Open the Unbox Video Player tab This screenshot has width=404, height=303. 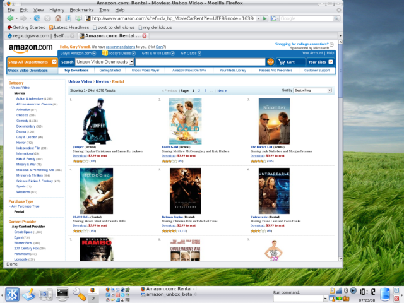tap(146, 70)
